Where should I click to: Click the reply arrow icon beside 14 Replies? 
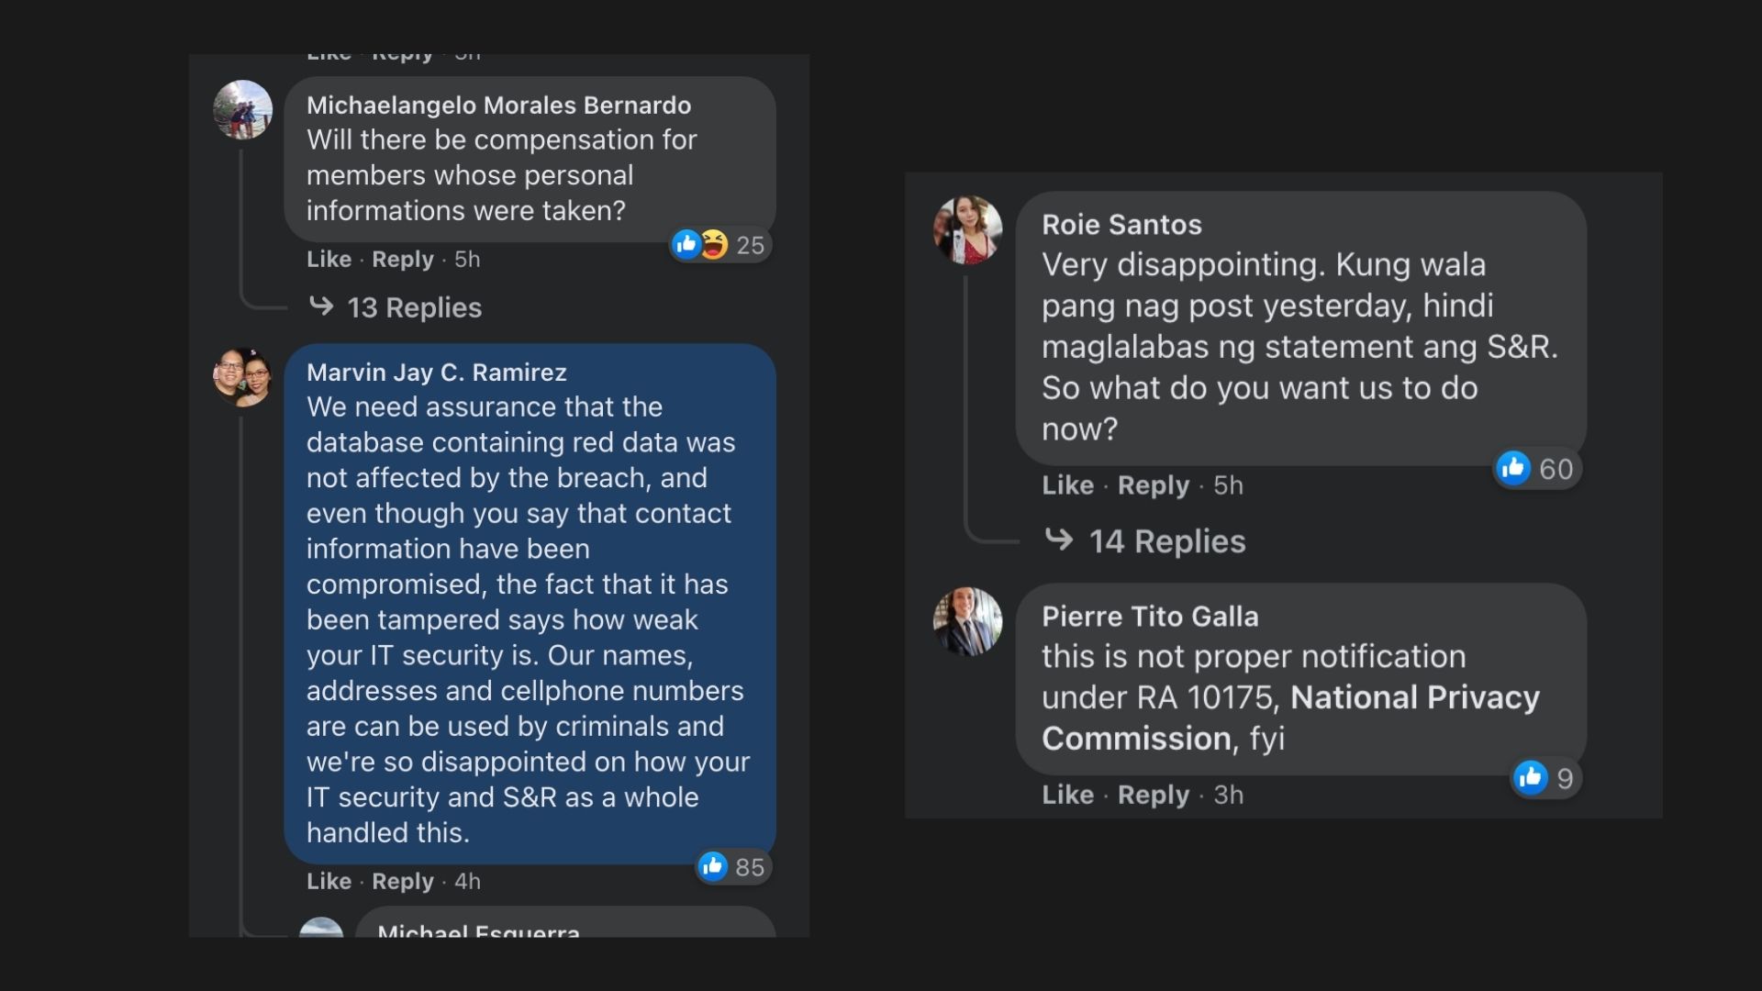click(1059, 540)
